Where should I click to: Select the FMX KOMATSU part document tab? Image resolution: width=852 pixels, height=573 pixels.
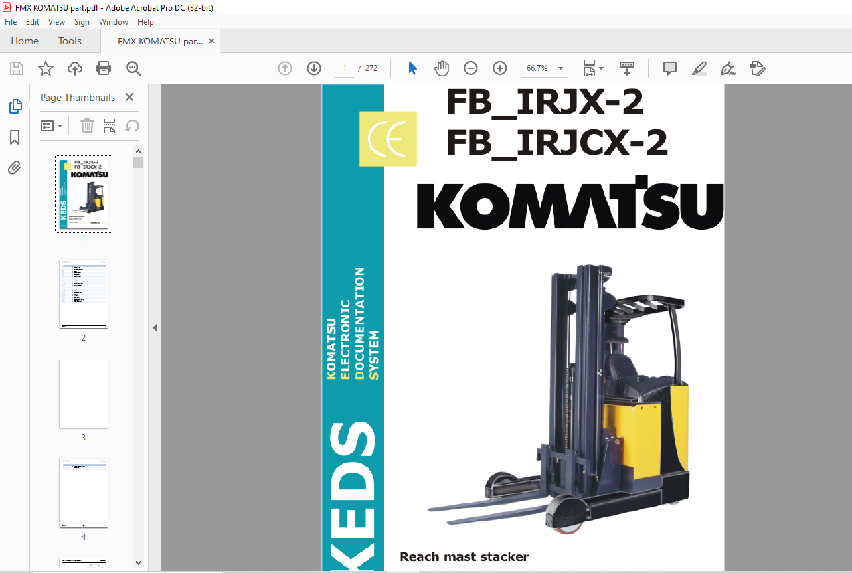click(x=160, y=41)
